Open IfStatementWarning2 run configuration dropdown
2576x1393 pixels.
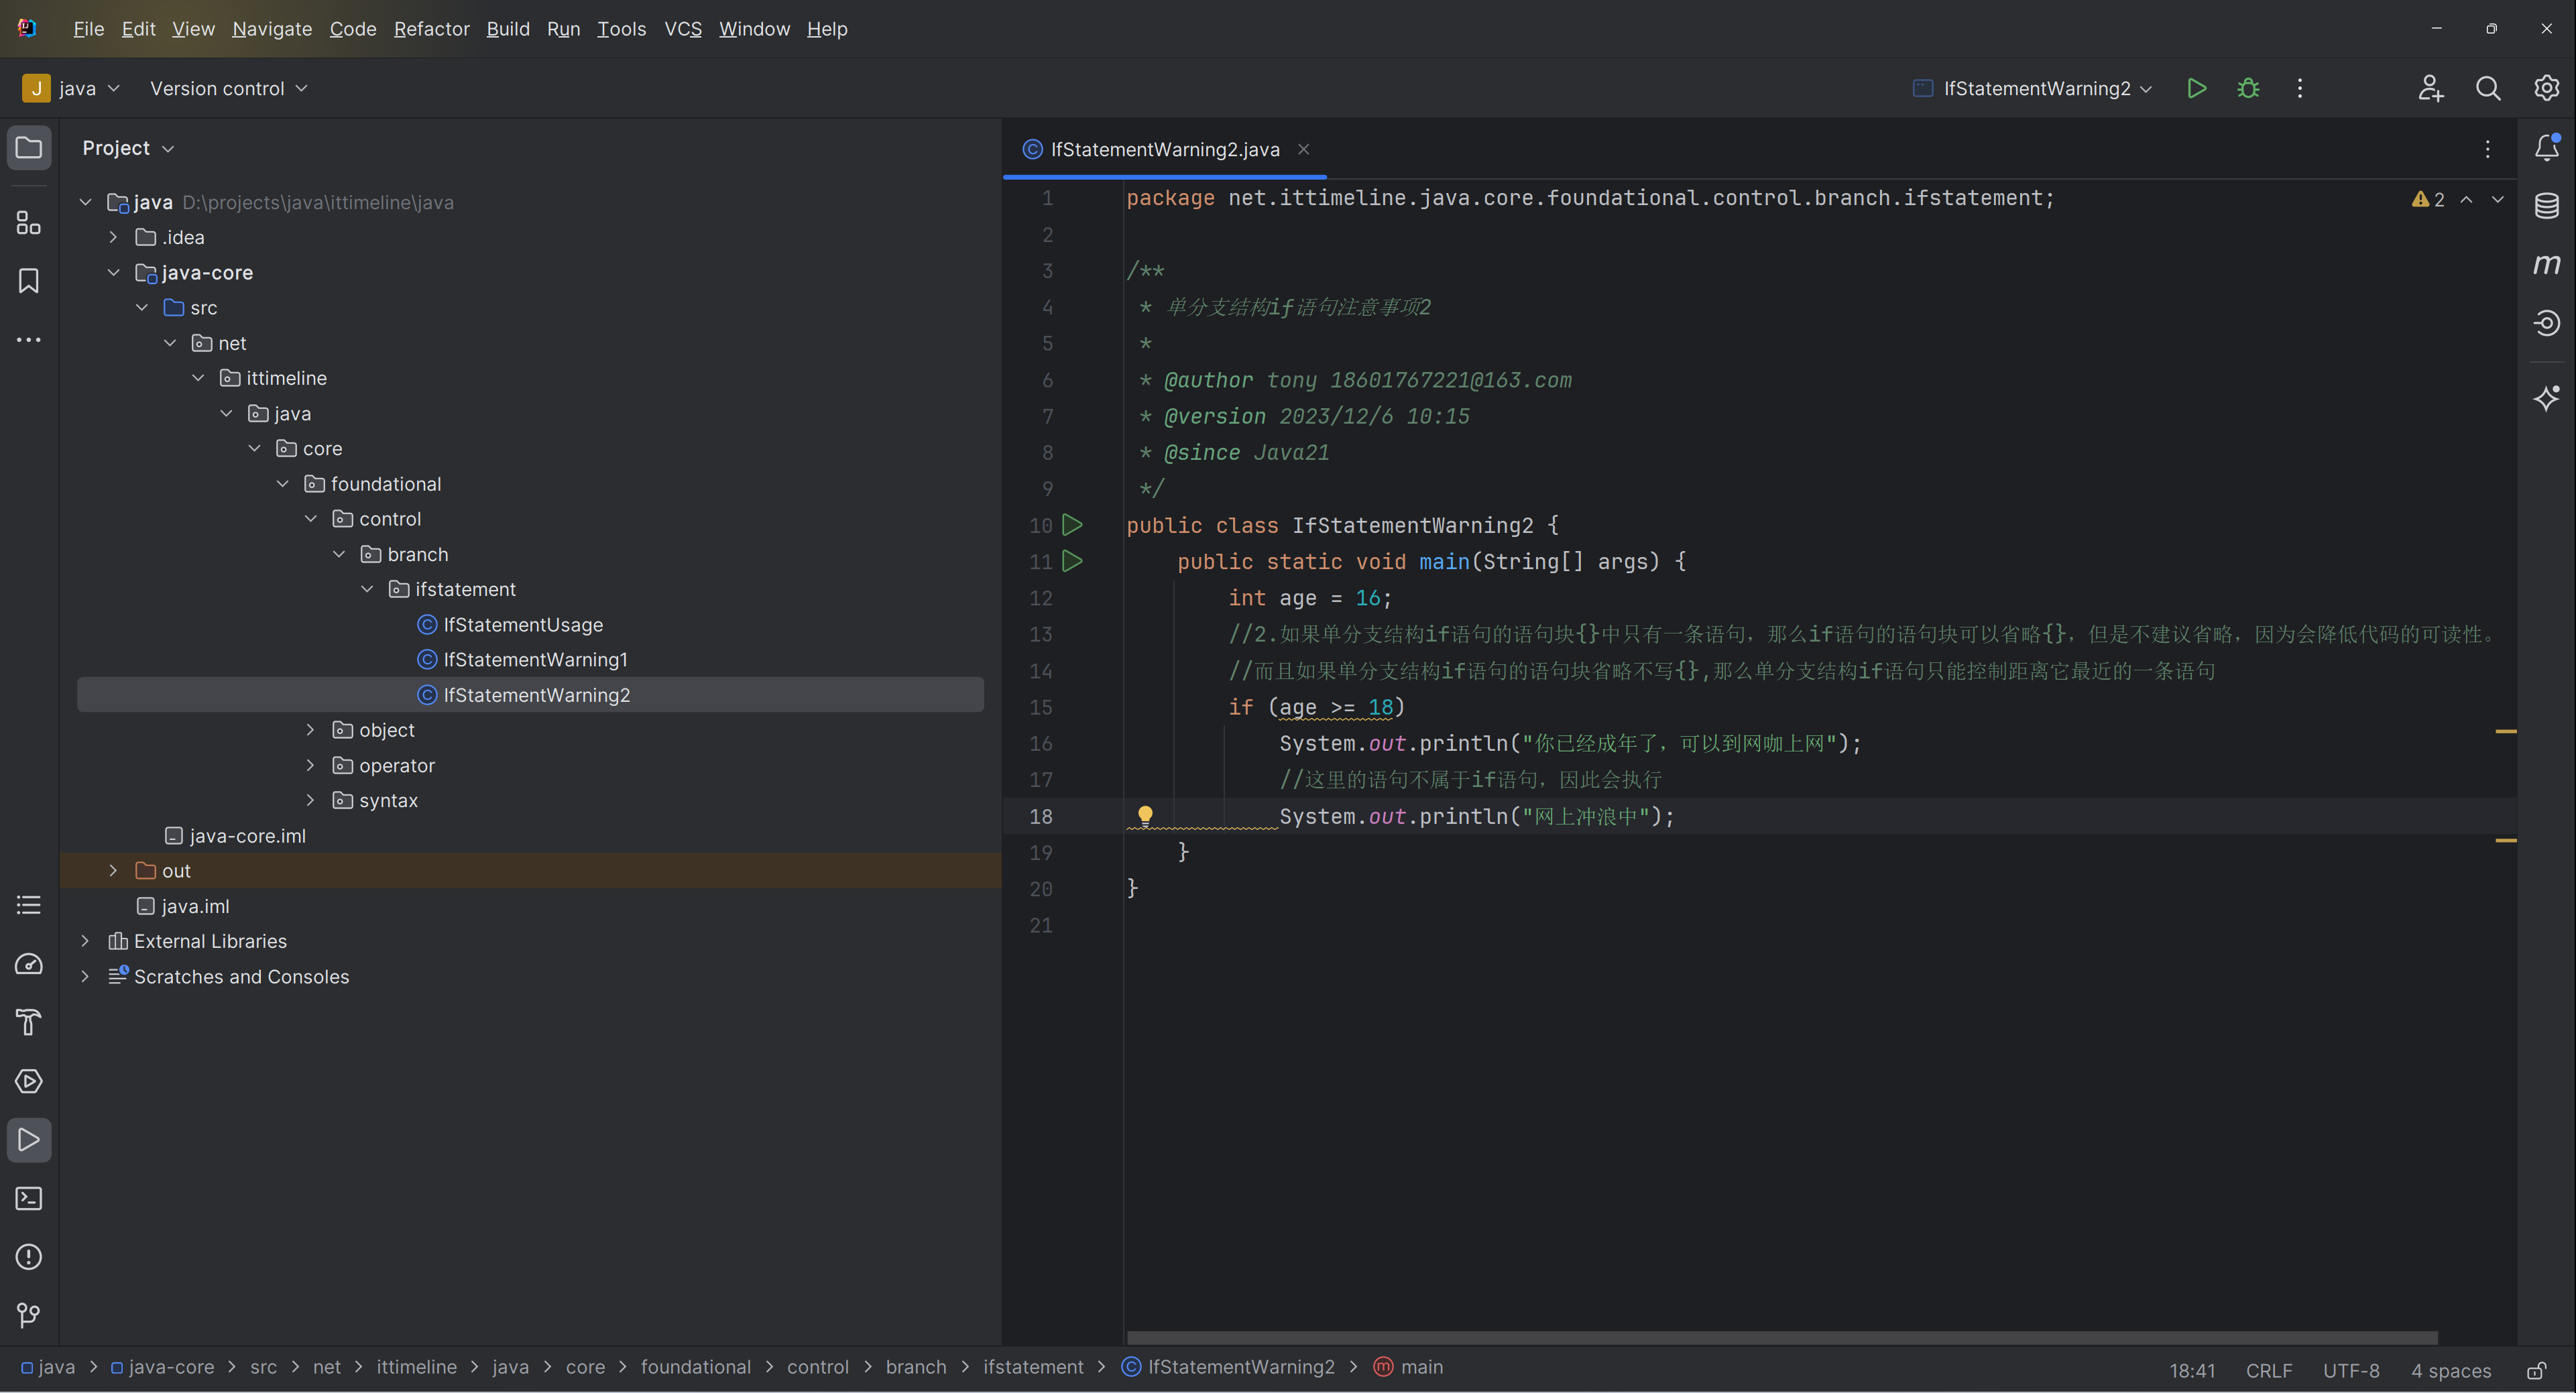click(2032, 88)
